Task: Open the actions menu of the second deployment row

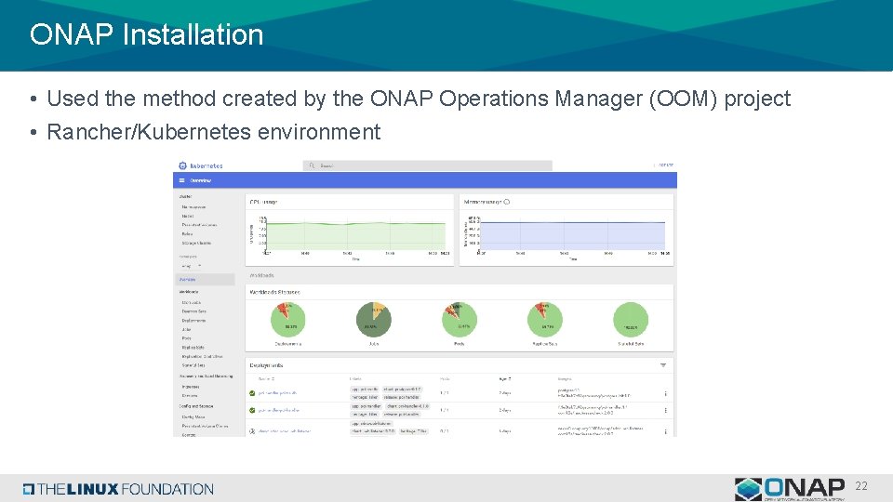Action: point(665,410)
